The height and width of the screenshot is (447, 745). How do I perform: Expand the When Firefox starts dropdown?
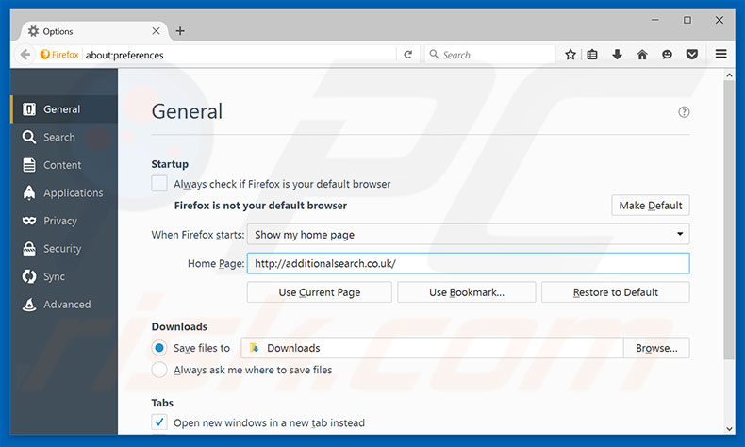(x=468, y=234)
